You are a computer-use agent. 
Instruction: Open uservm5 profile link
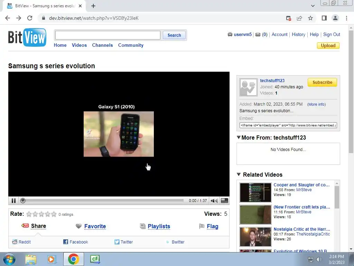(x=243, y=34)
